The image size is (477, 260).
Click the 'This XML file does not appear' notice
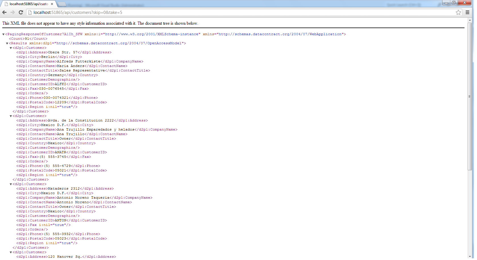[x=100, y=23]
